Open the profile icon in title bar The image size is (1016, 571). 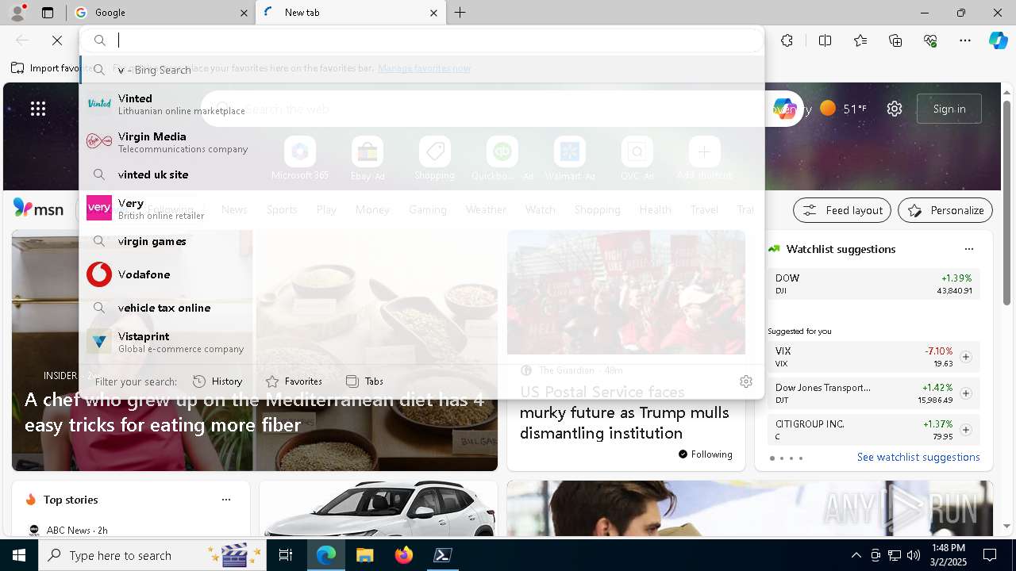coord(17,13)
